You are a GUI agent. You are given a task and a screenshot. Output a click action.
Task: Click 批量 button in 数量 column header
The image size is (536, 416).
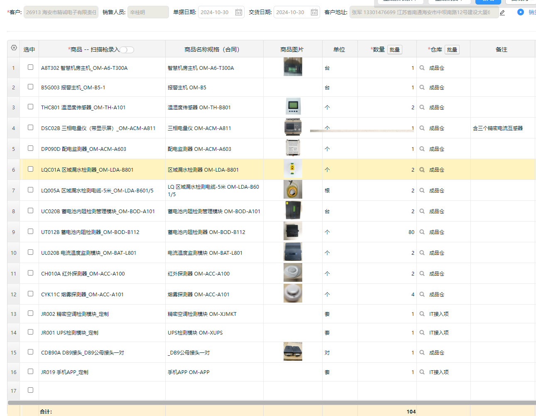(x=395, y=50)
